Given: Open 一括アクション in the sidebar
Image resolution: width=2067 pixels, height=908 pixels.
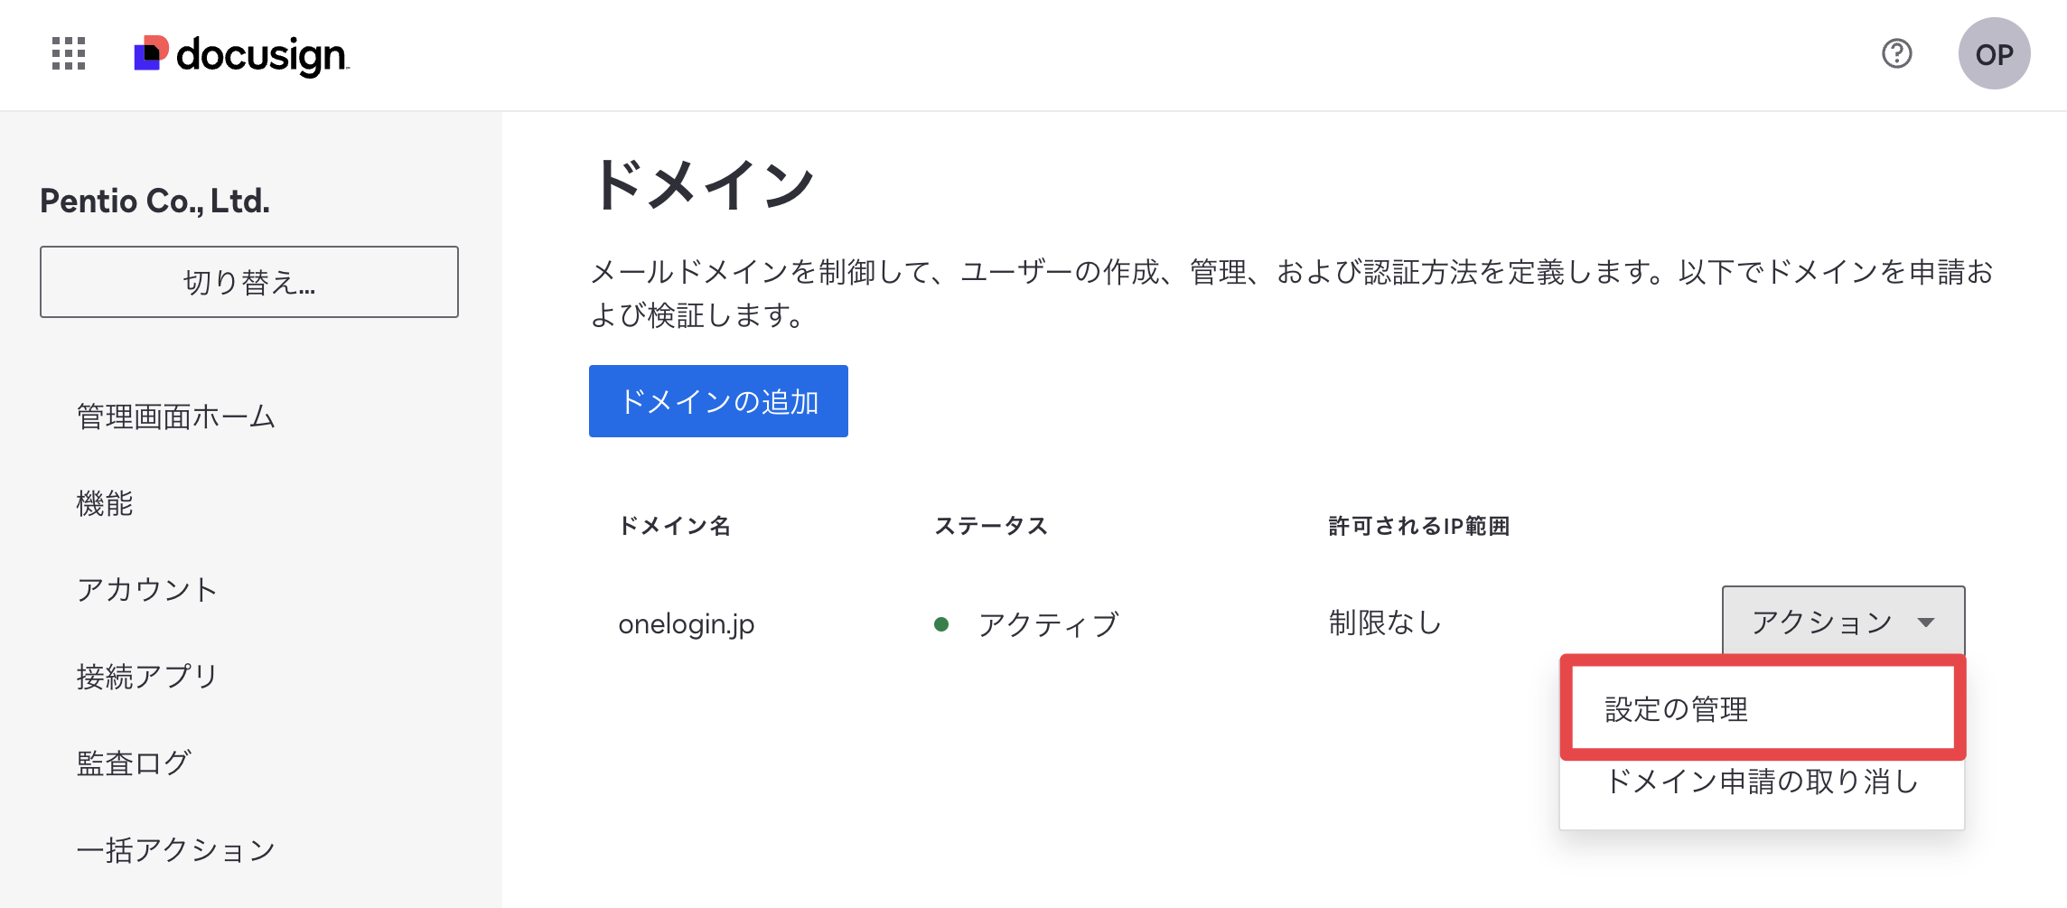Looking at the screenshot, I should click(176, 850).
